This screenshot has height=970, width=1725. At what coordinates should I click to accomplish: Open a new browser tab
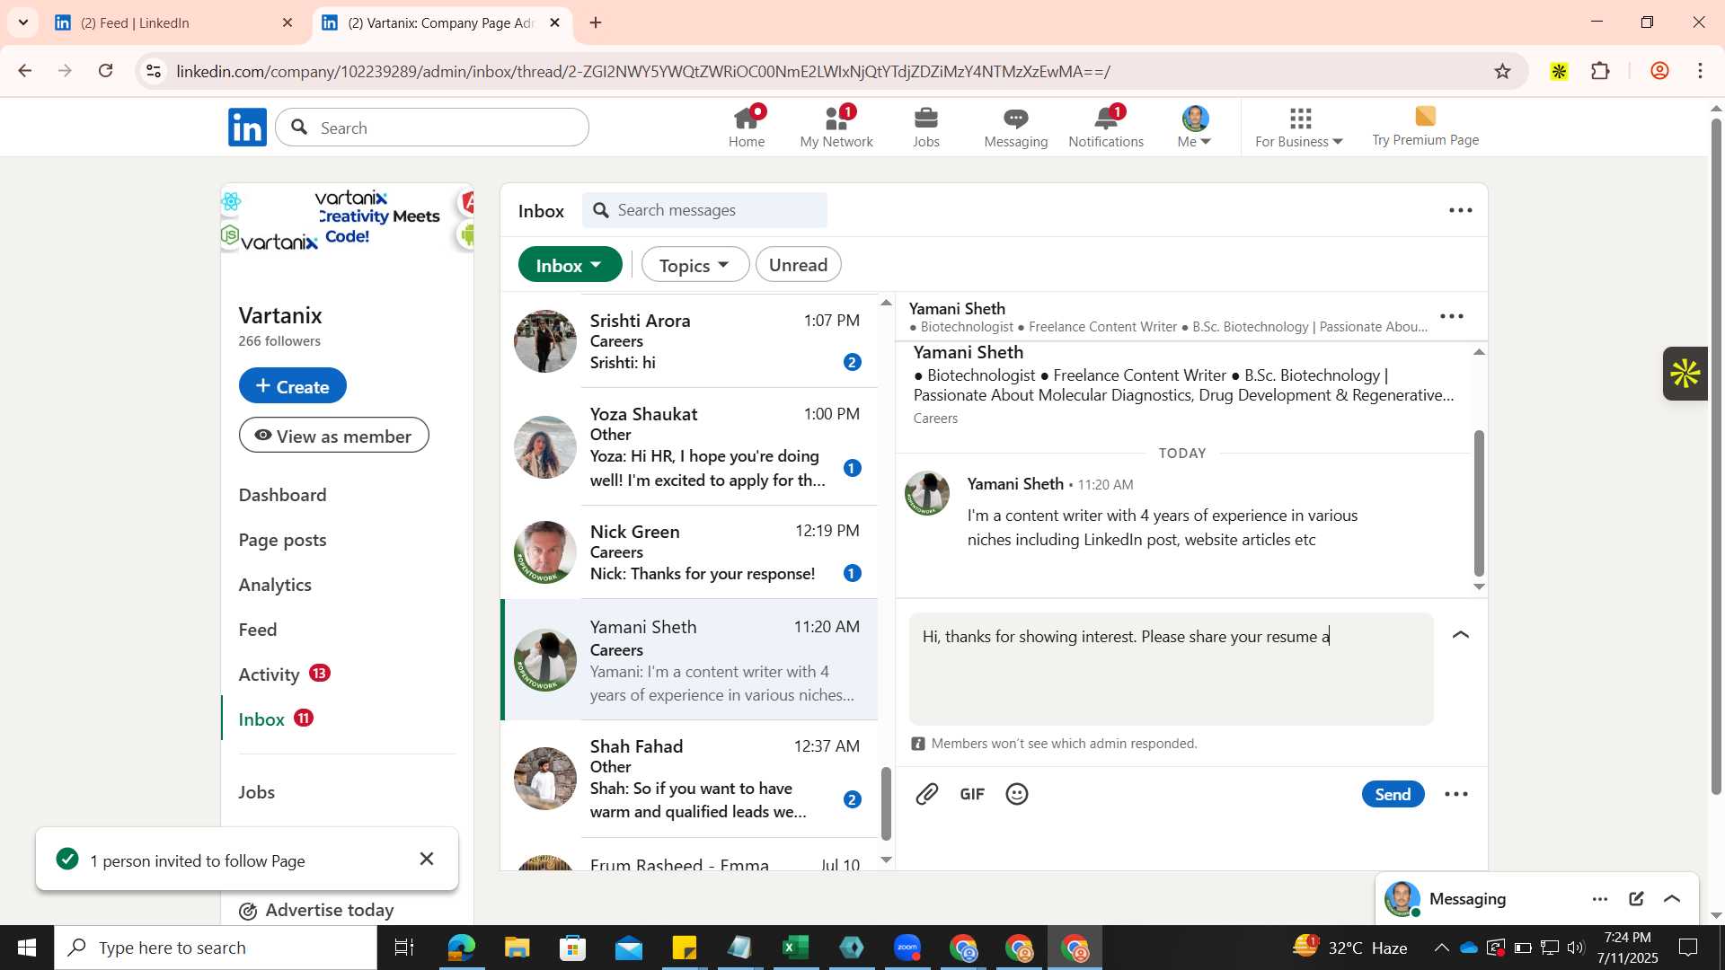pyautogui.click(x=596, y=22)
